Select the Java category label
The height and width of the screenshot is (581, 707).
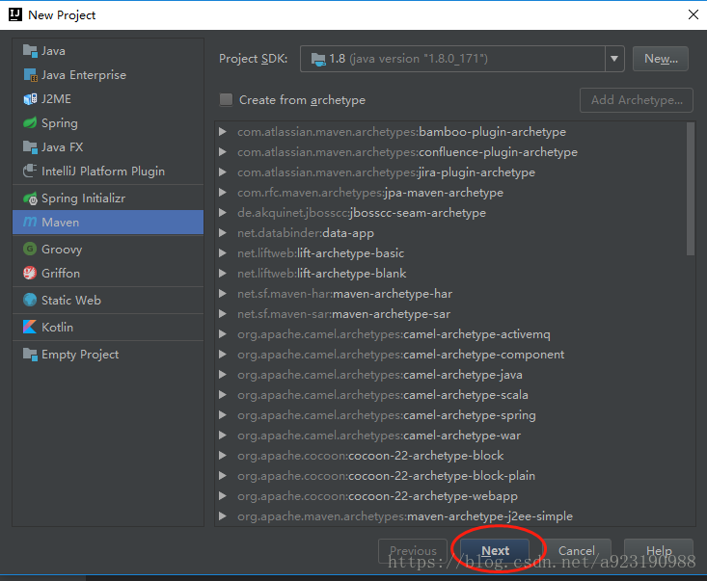click(x=53, y=51)
